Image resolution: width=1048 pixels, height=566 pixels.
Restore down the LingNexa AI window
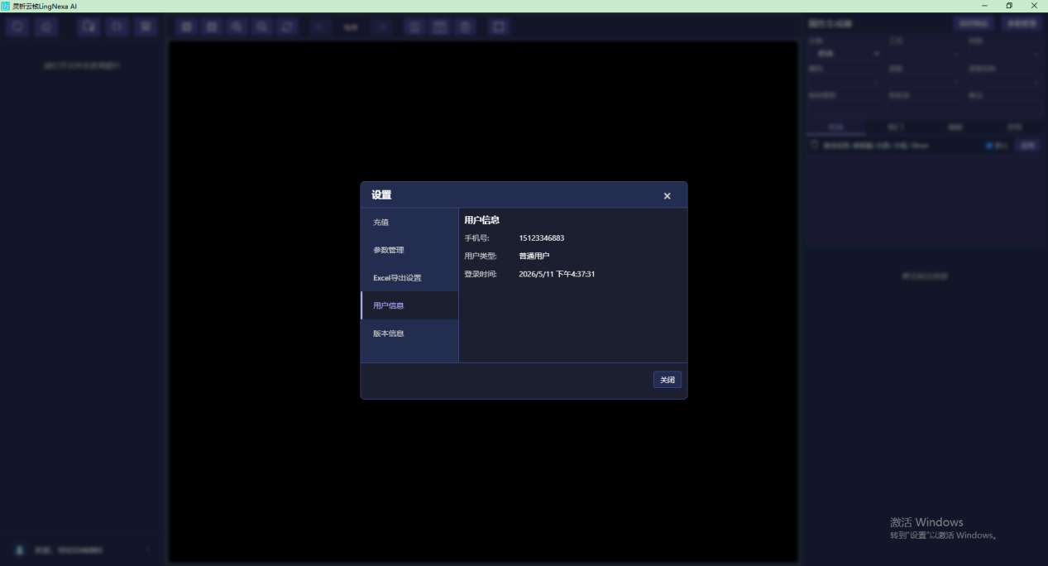(1009, 6)
